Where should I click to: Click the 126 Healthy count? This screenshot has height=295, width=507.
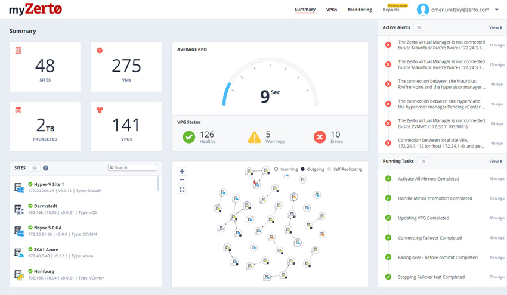point(207,135)
